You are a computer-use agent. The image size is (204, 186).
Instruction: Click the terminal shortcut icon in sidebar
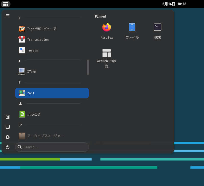coord(8,127)
